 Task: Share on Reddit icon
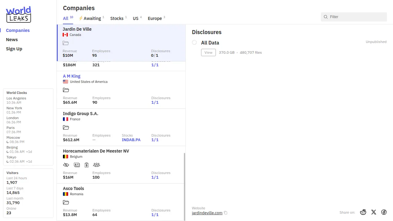[x=363, y=212]
